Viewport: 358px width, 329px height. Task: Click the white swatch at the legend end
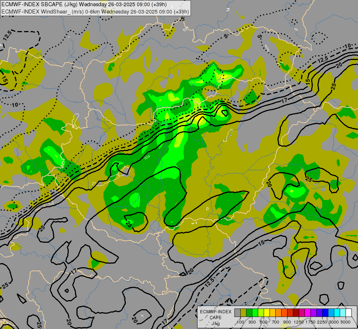coord(348,313)
